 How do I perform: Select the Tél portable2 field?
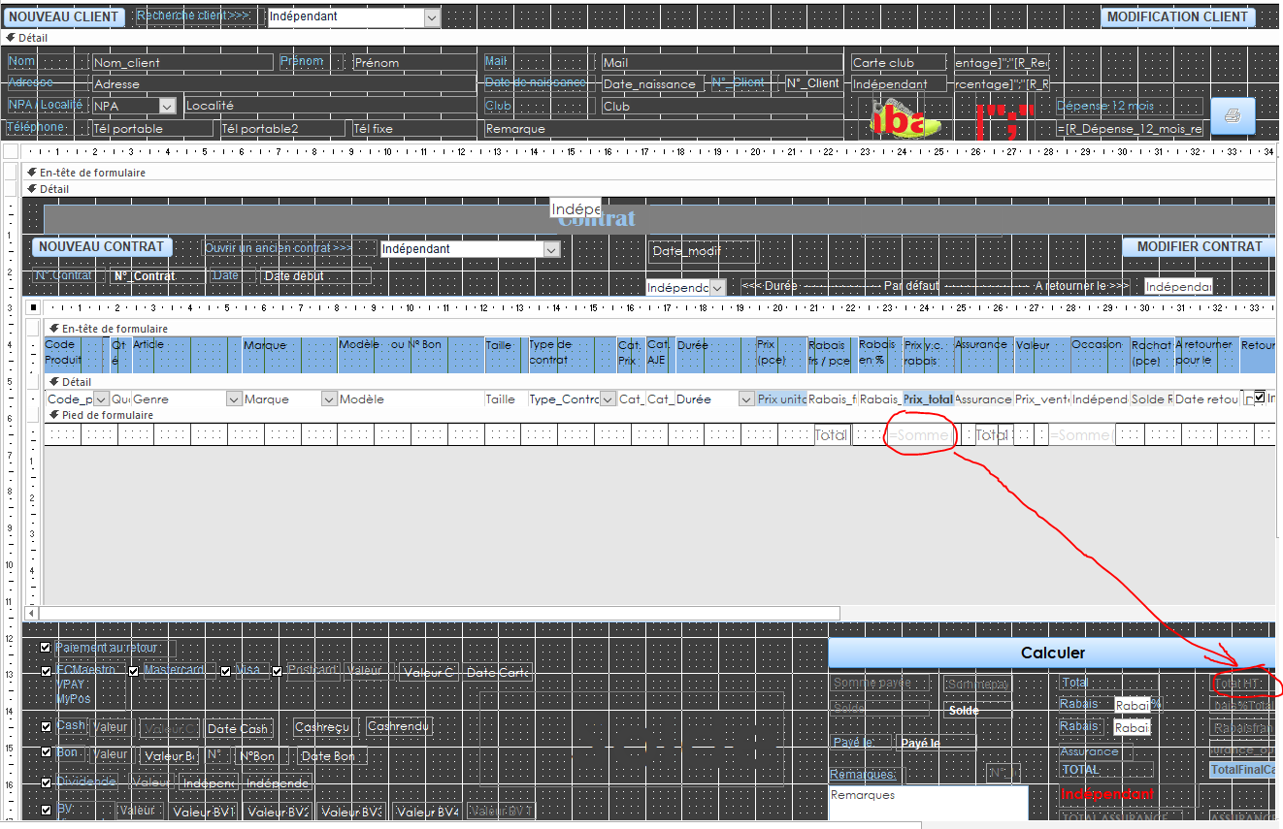[x=282, y=128]
